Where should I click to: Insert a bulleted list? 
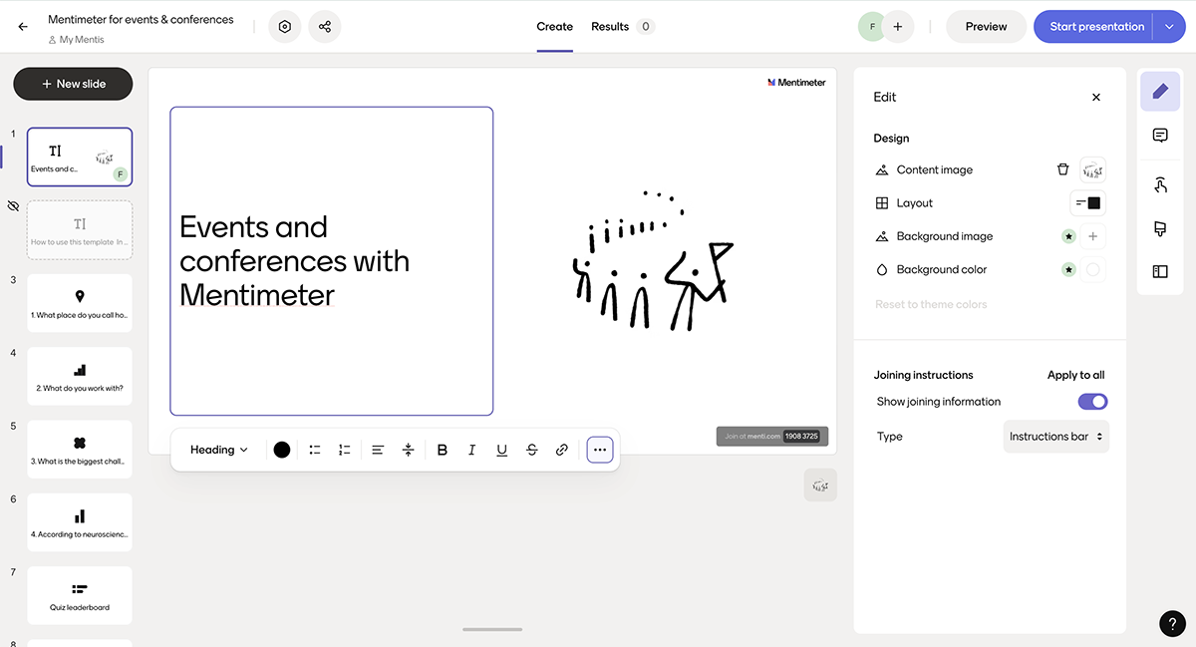(x=315, y=450)
